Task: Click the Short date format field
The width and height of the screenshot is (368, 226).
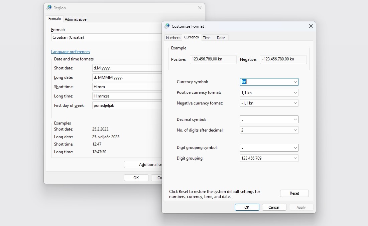Action: click(x=127, y=68)
